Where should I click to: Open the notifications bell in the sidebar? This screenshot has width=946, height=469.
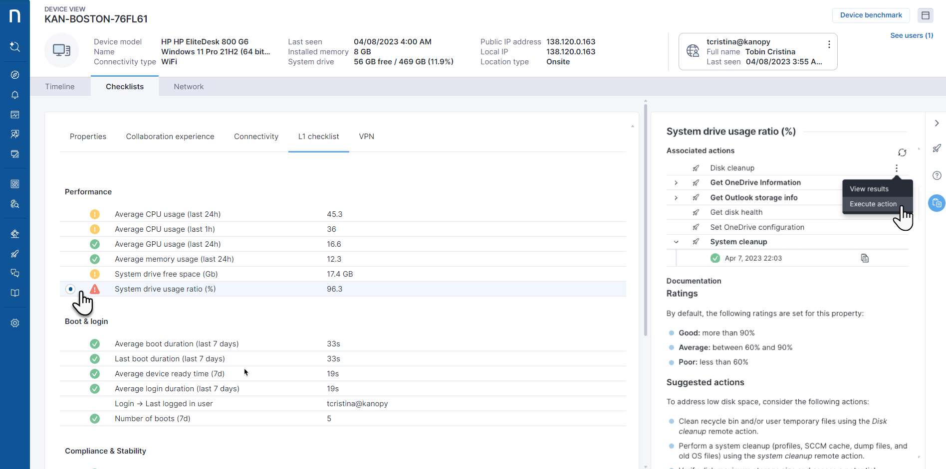[15, 95]
